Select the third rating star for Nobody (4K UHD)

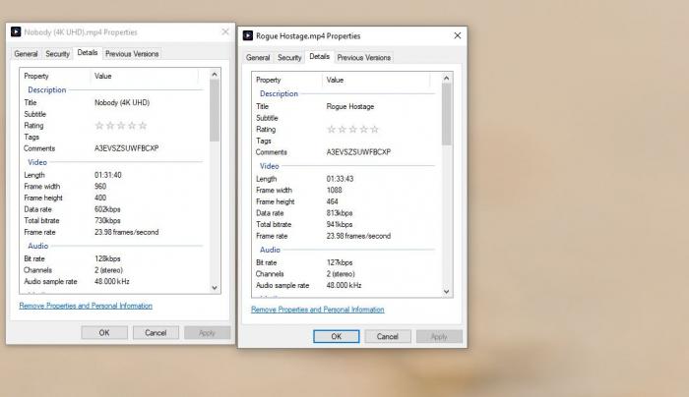[x=121, y=126]
